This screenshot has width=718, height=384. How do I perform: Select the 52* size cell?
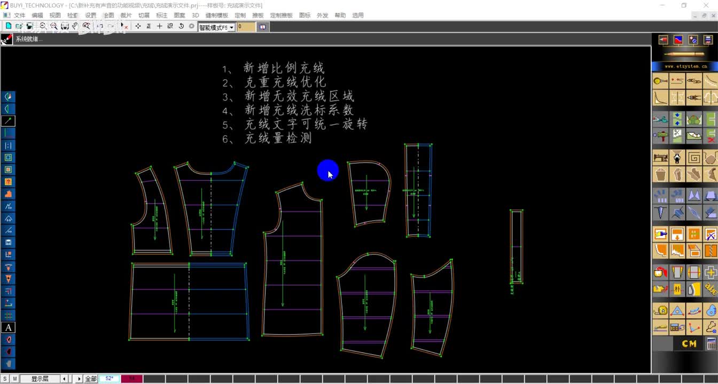(x=109, y=379)
